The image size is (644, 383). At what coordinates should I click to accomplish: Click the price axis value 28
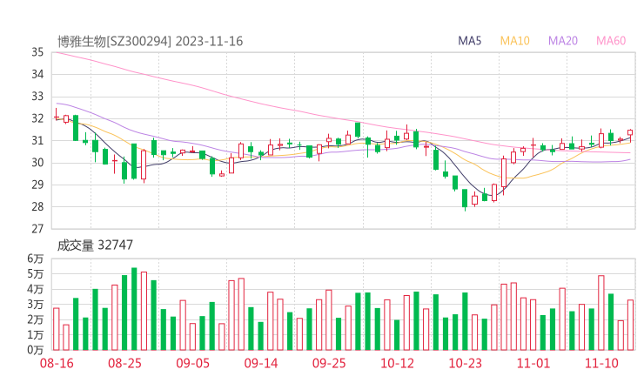click(37, 206)
